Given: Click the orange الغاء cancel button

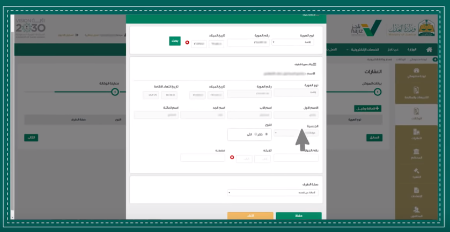Looking at the screenshot, I should coord(250,216).
